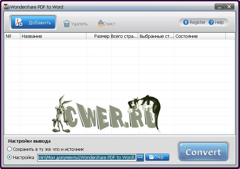Click the Очист broom icon
This screenshot has height=169, width=240.
pos(100,24)
